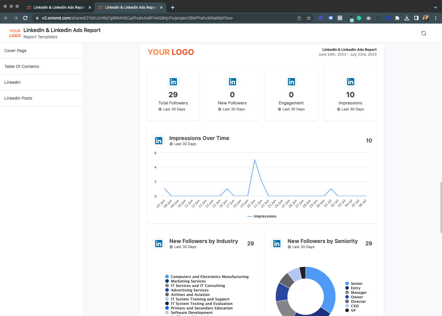Click the camera screenshot extension icon

pyautogui.click(x=368, y=18)
